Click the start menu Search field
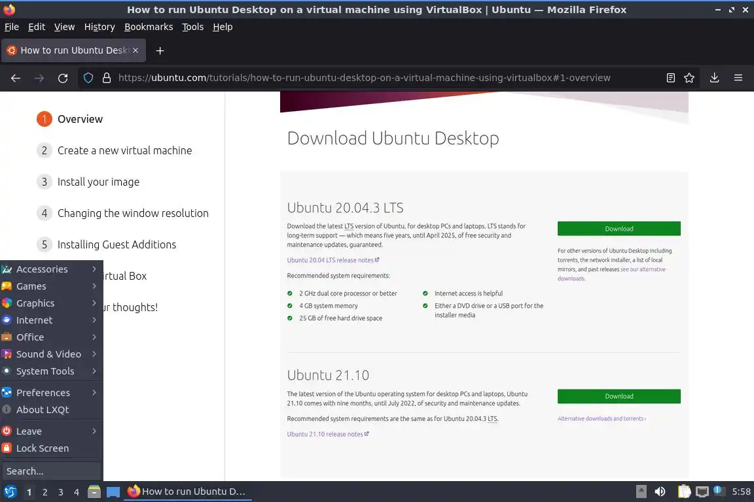 pyautogui.click(x=52, y=471)
